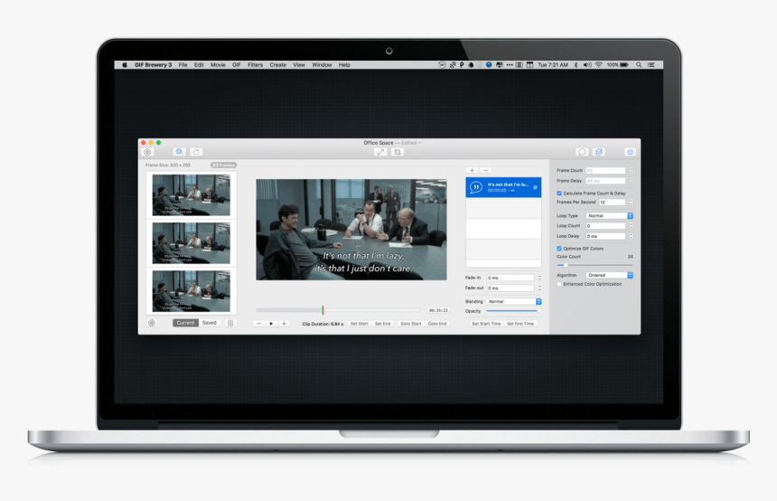The image size is (777, 501).
Task: Open the Algorithm dropdown set to Ordered
Action: 610,275
